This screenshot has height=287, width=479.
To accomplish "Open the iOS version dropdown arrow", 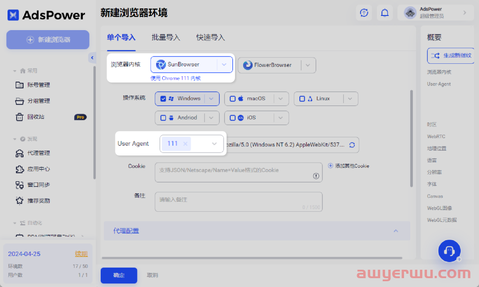I will pyautogui.click(x=280, y=118).
